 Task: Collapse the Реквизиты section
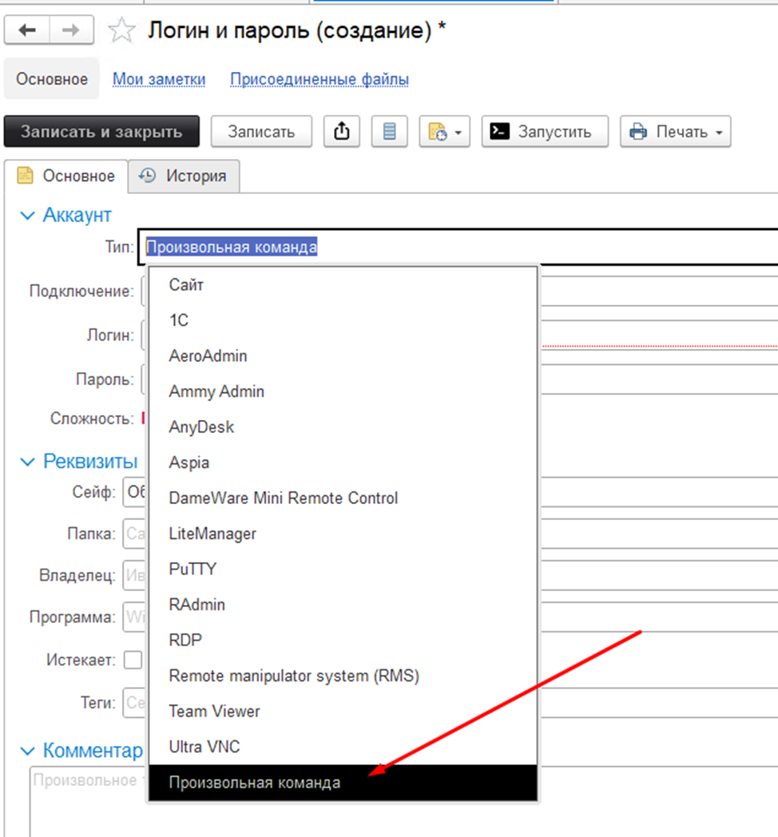coord(28,462)
